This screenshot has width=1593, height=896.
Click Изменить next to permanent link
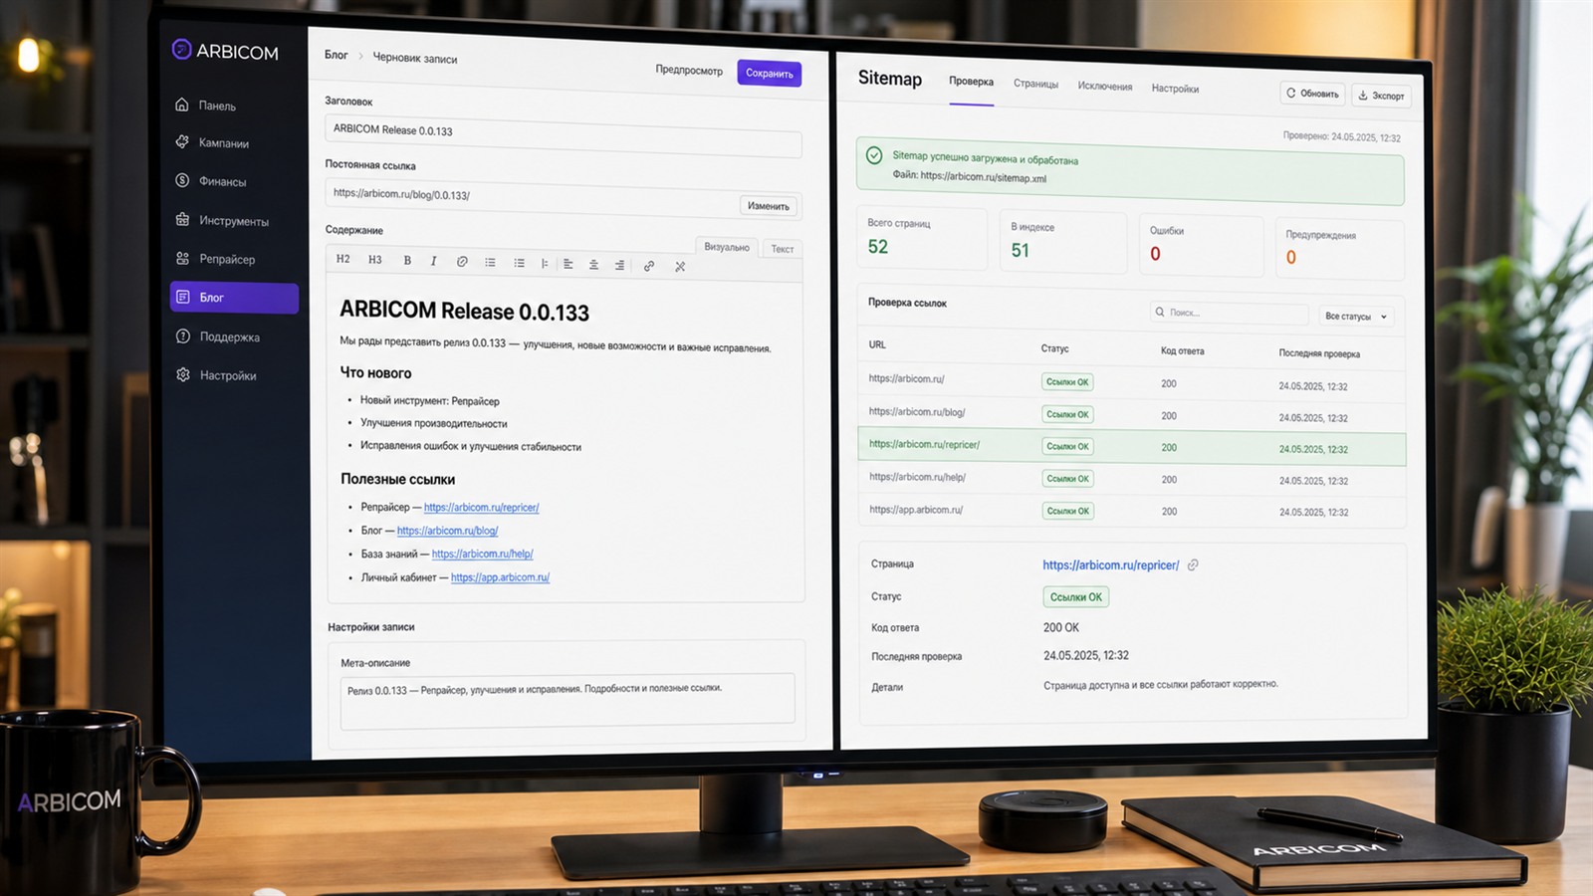768,206
